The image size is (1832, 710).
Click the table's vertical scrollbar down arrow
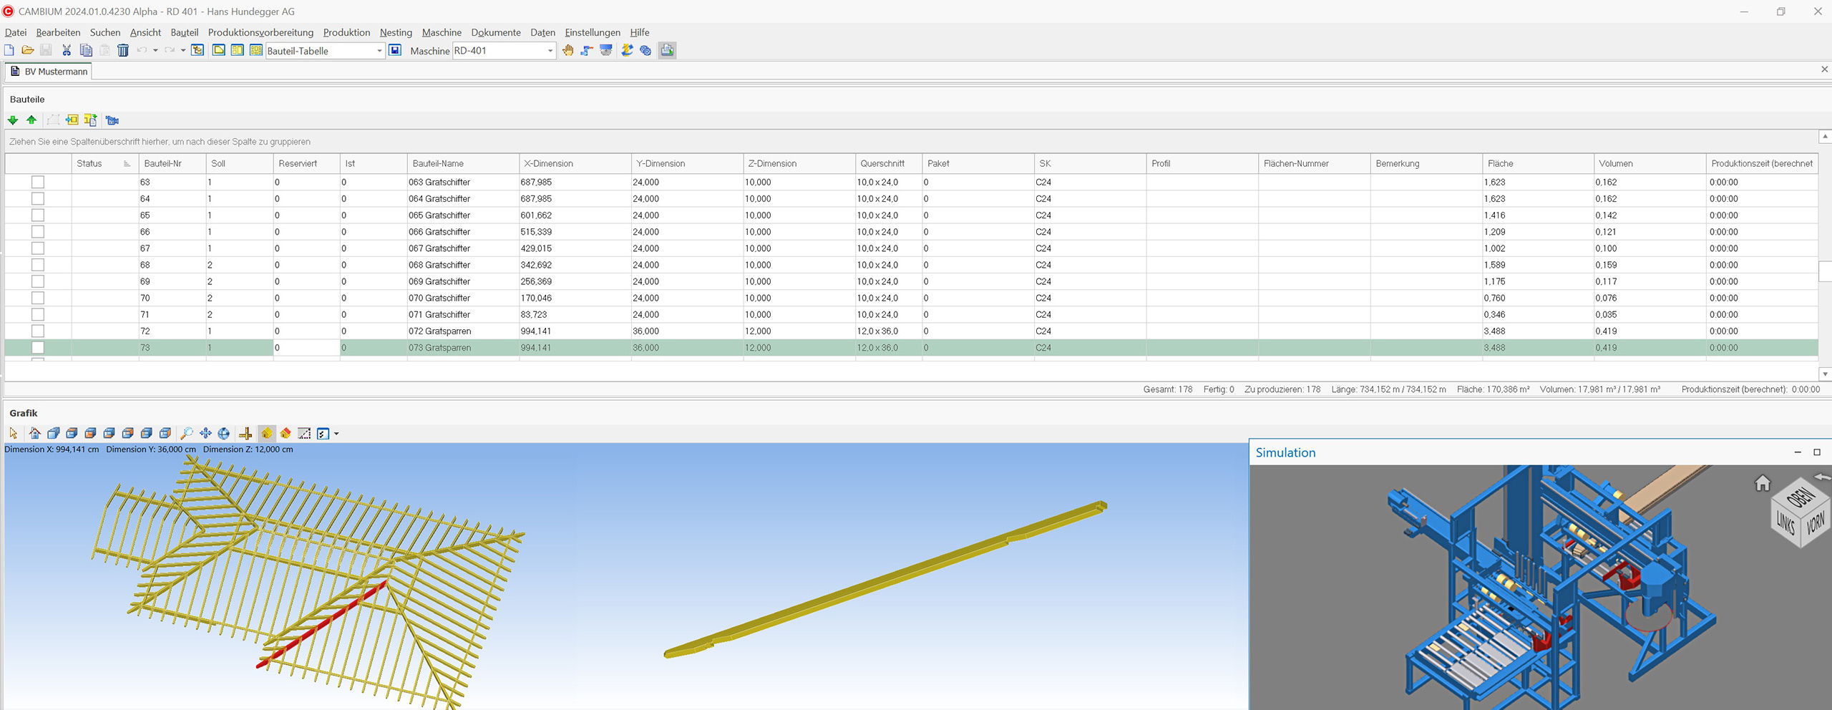(1825, 374)
